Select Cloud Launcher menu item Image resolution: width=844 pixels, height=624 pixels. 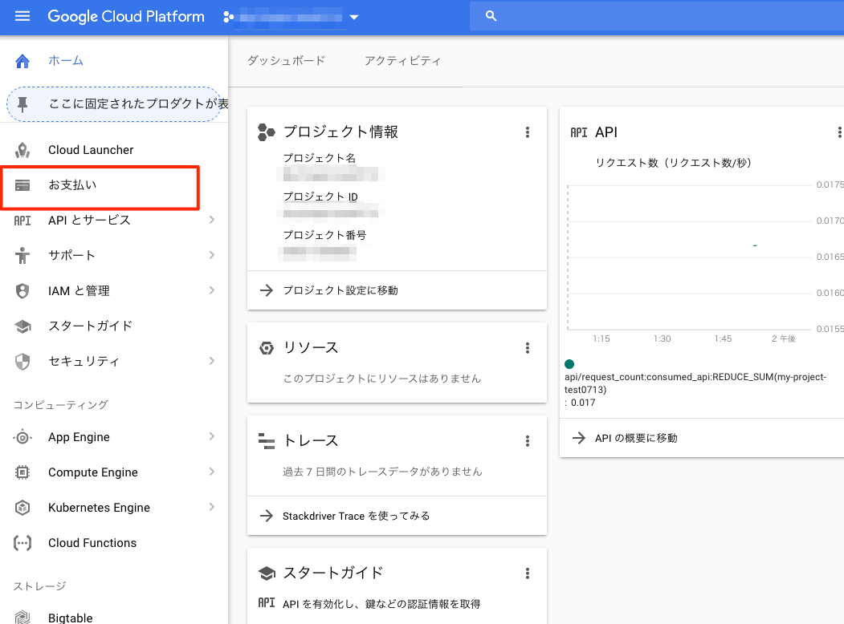point(91,150)
